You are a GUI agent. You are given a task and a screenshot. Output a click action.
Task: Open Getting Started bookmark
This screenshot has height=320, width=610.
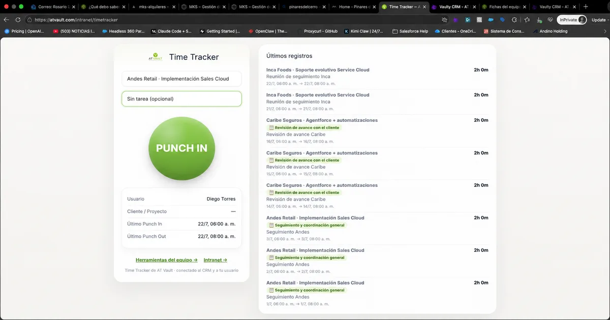[220, 31]
